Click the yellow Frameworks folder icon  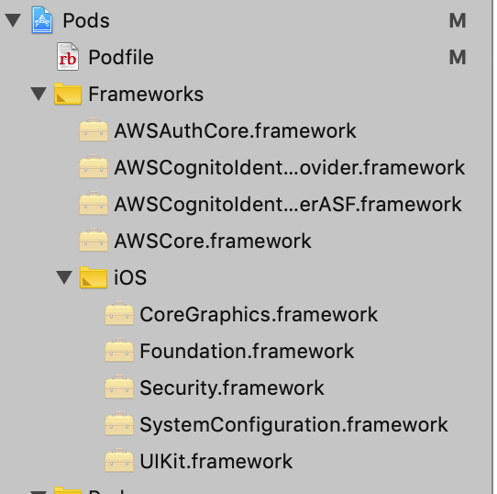[68, 94]
